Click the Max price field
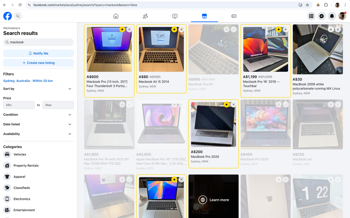 58,105
